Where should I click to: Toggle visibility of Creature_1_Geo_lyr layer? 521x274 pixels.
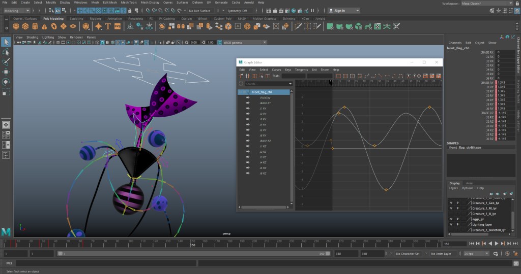pos(451,202)
